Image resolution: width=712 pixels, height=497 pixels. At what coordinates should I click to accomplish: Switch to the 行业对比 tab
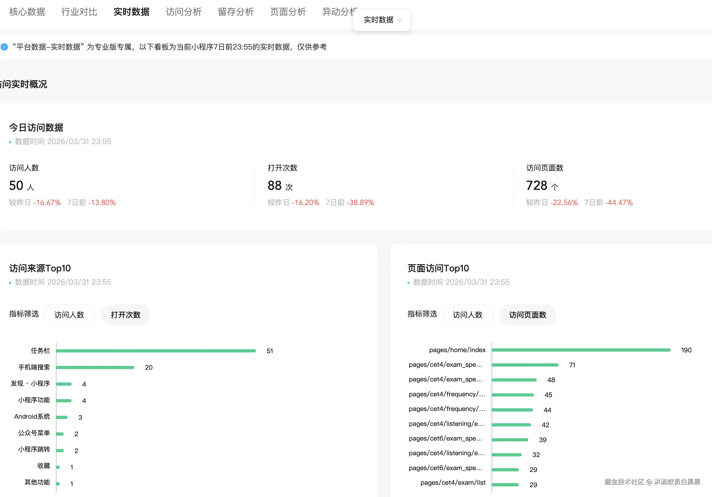tap(79, 12)
